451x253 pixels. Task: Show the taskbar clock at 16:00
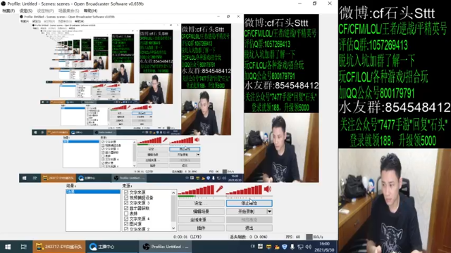[324, 247]
